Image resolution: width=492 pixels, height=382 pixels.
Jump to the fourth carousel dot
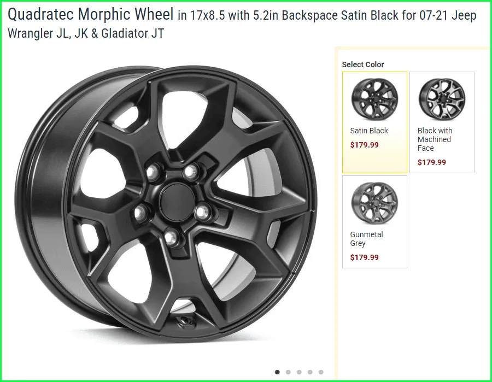[x=310, y=372]
